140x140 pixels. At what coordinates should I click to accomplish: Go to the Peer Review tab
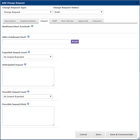(67, 21)
